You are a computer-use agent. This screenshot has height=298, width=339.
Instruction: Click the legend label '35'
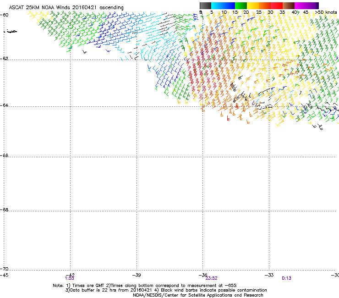coord(282,12)
